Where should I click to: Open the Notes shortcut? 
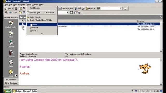(11, 73)
